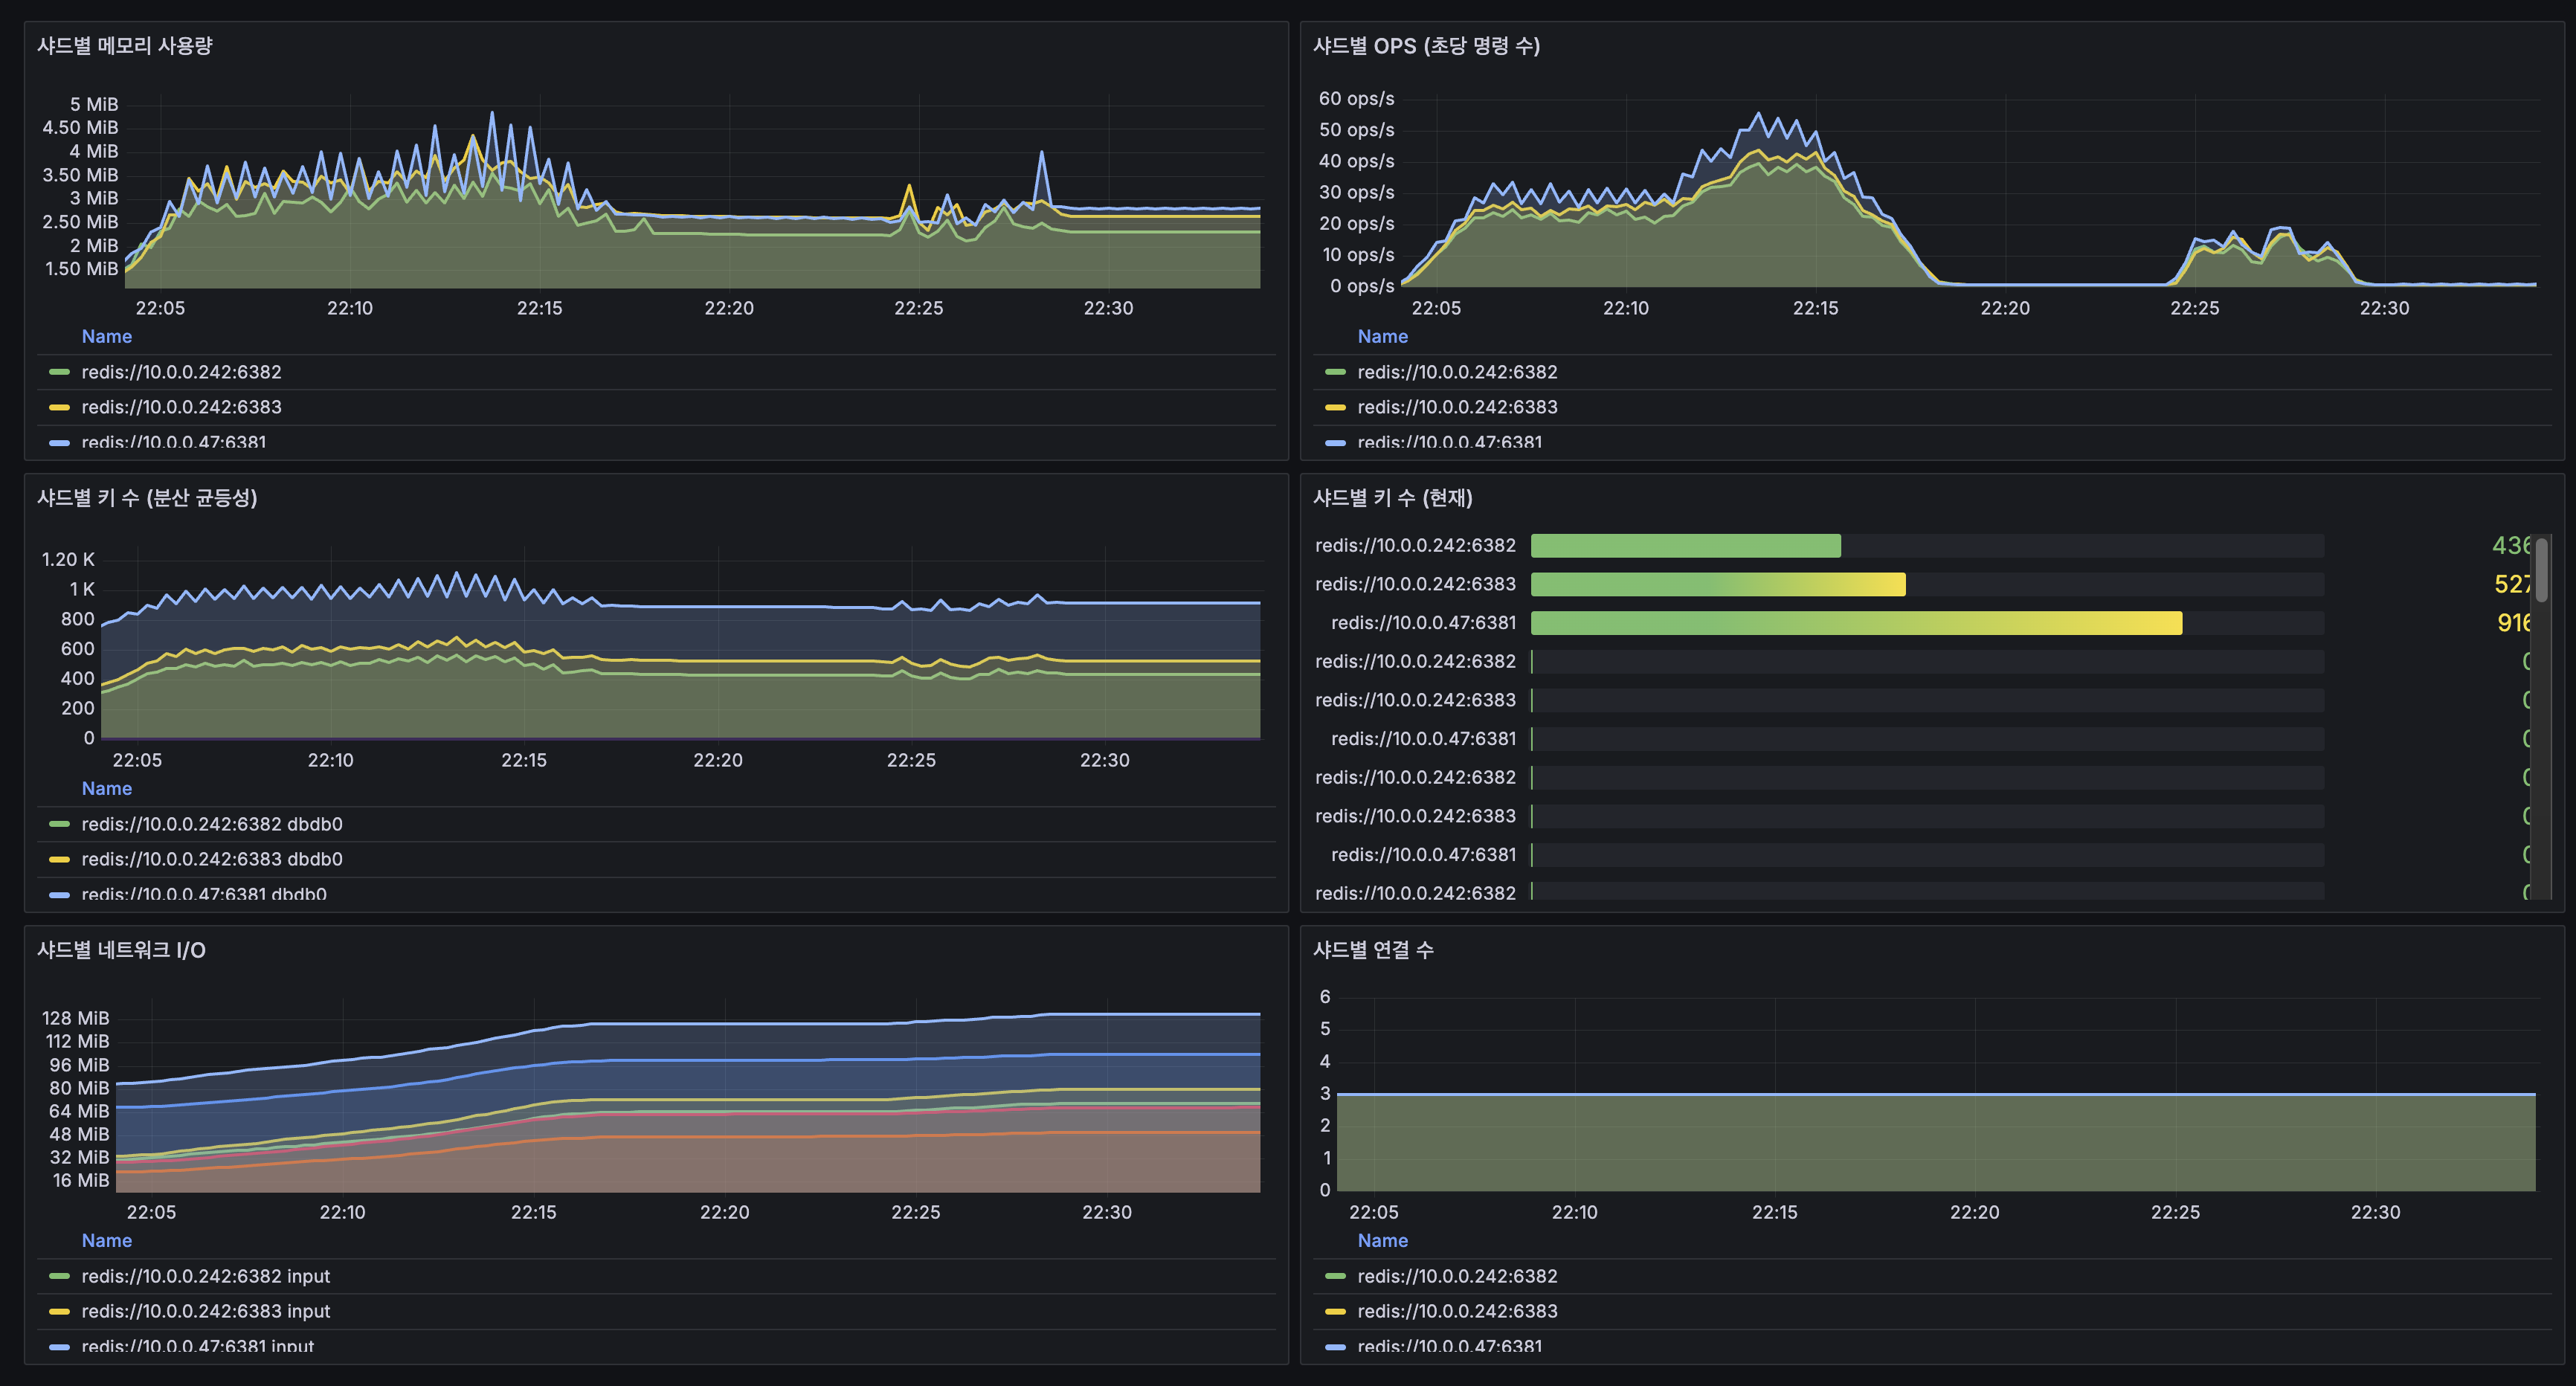This screenshot has height=1386, width=2576.
Task: Click yellow swatch of 6383 input in network legend
Action: pos(59,1311)
